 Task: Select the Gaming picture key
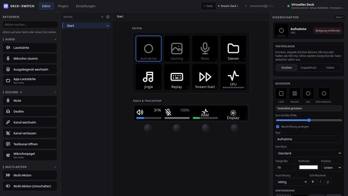(x=177, y=48)
